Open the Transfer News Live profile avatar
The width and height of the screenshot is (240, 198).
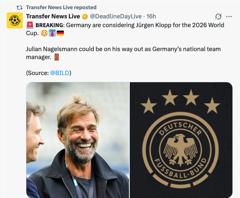click(x=15, y=20)
